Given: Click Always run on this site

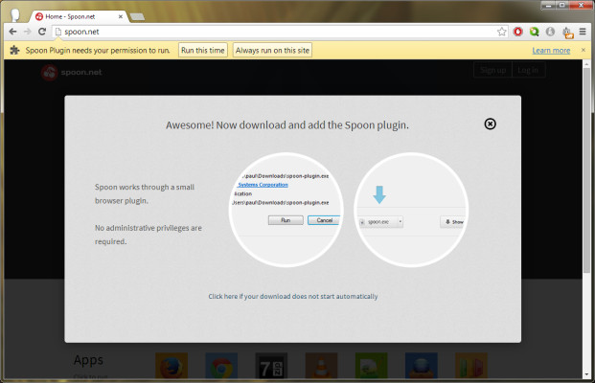Looking at the screenshot, I should [x=272, y=50].
